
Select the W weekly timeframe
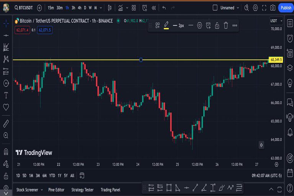[90, 8]
